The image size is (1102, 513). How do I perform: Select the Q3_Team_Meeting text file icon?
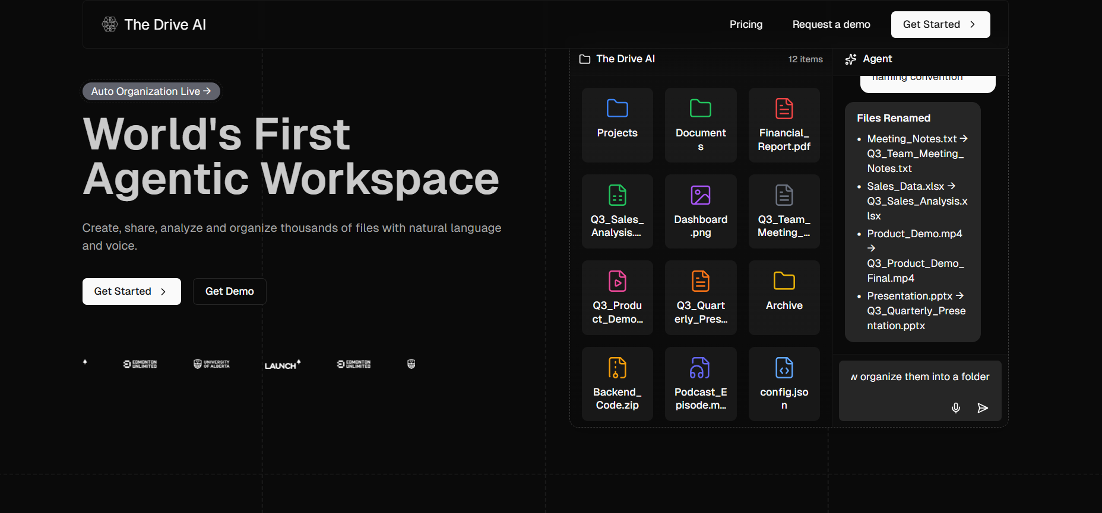pyautogui.click(x=784, y=195)
